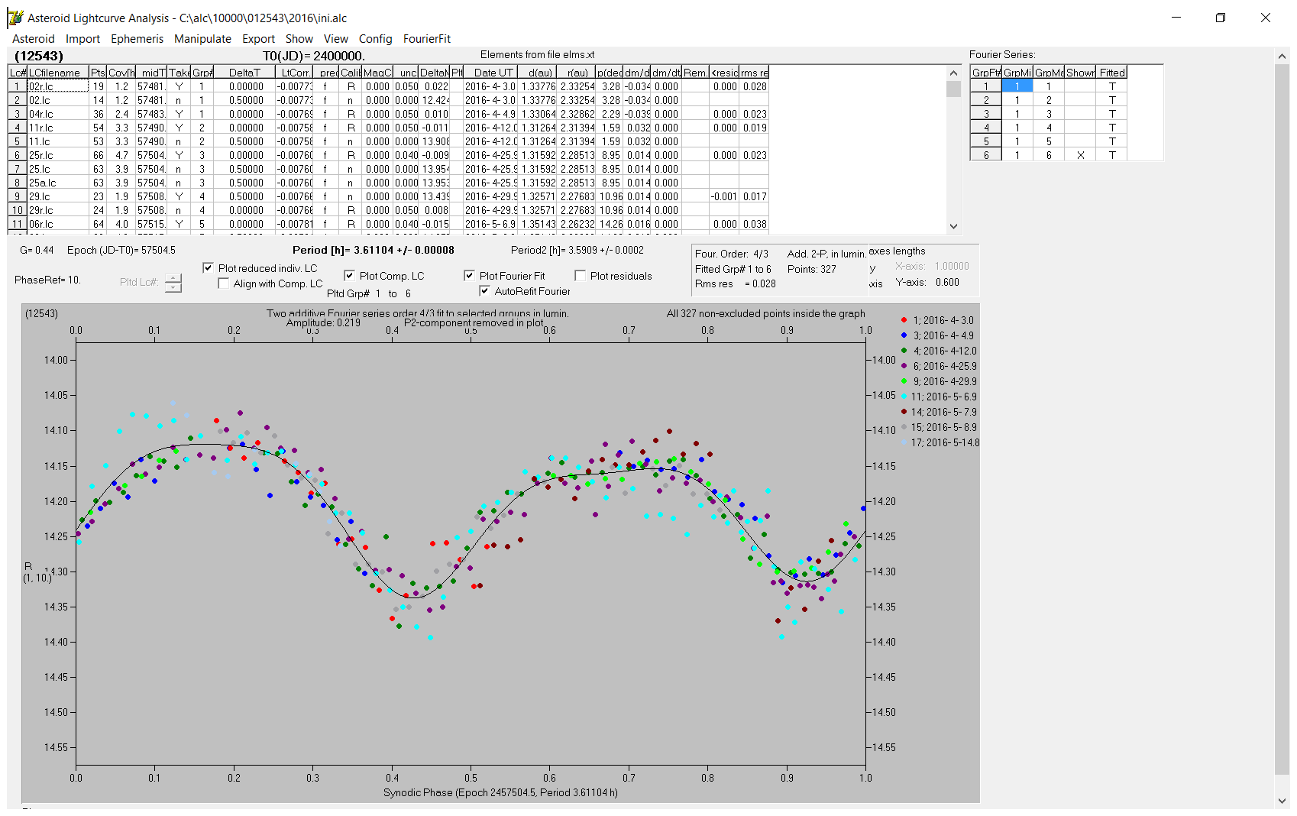Click the Rms res = 0.028 text
This screenshot has width=1297, height=816.
point(735,283)
